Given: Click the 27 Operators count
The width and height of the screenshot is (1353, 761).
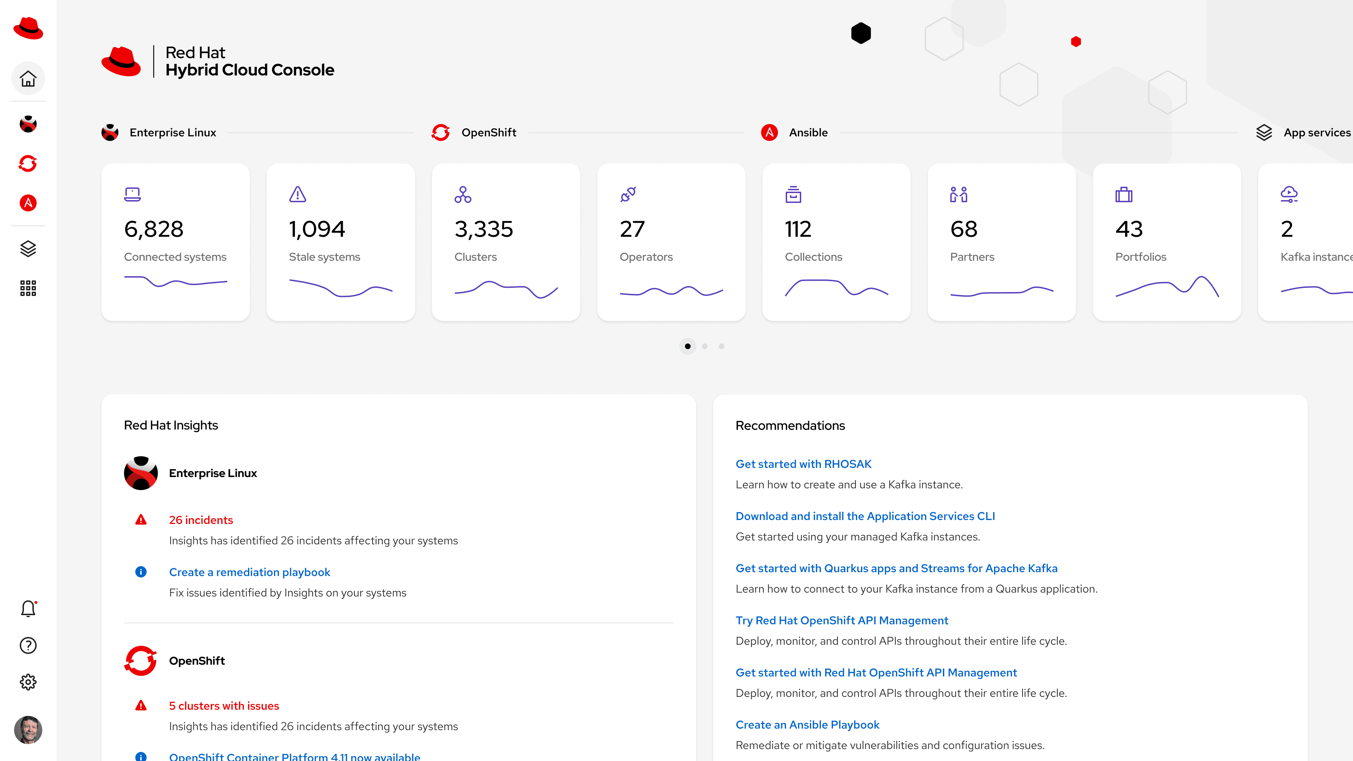Looking at the screenshot, I should pos(632,229).
